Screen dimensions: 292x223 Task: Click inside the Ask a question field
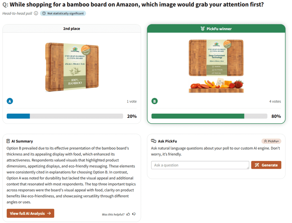click(x=200, y=165)
